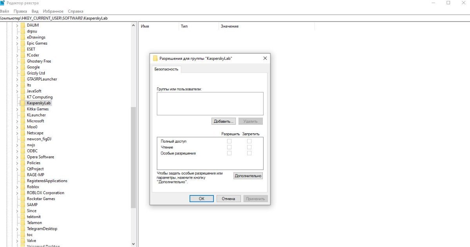The height and width of the screenshot is (247, 470).
Task: Click the Применить button
Action: tap(255, 199)
